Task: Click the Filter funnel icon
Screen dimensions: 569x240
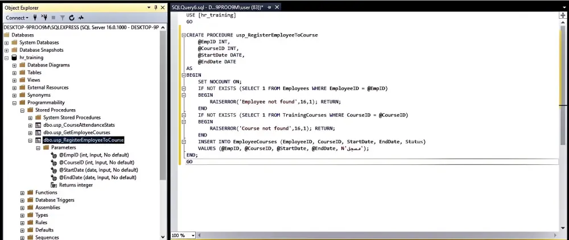Action: point(63,18)
